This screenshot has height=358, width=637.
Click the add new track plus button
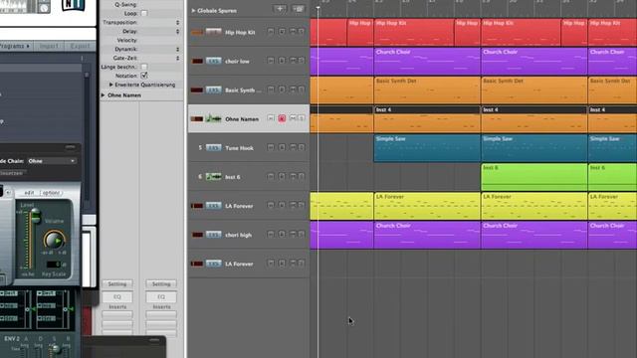tap(280, 9)
